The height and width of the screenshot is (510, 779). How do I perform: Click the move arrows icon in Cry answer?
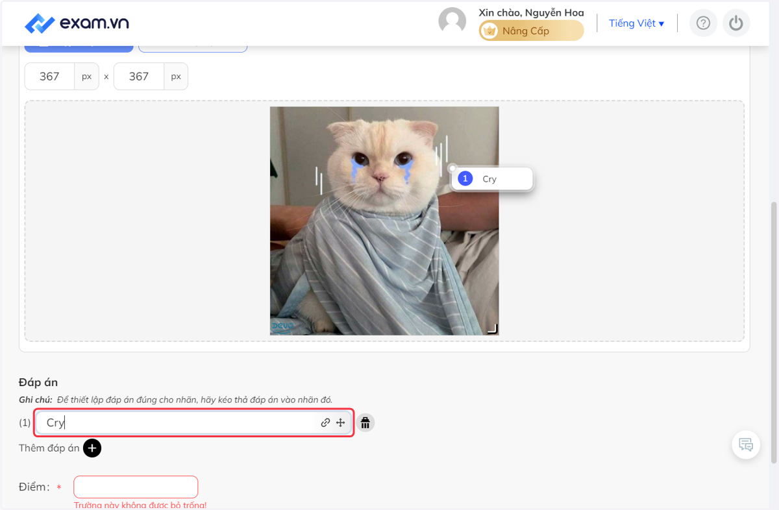(x=340, y=423)
